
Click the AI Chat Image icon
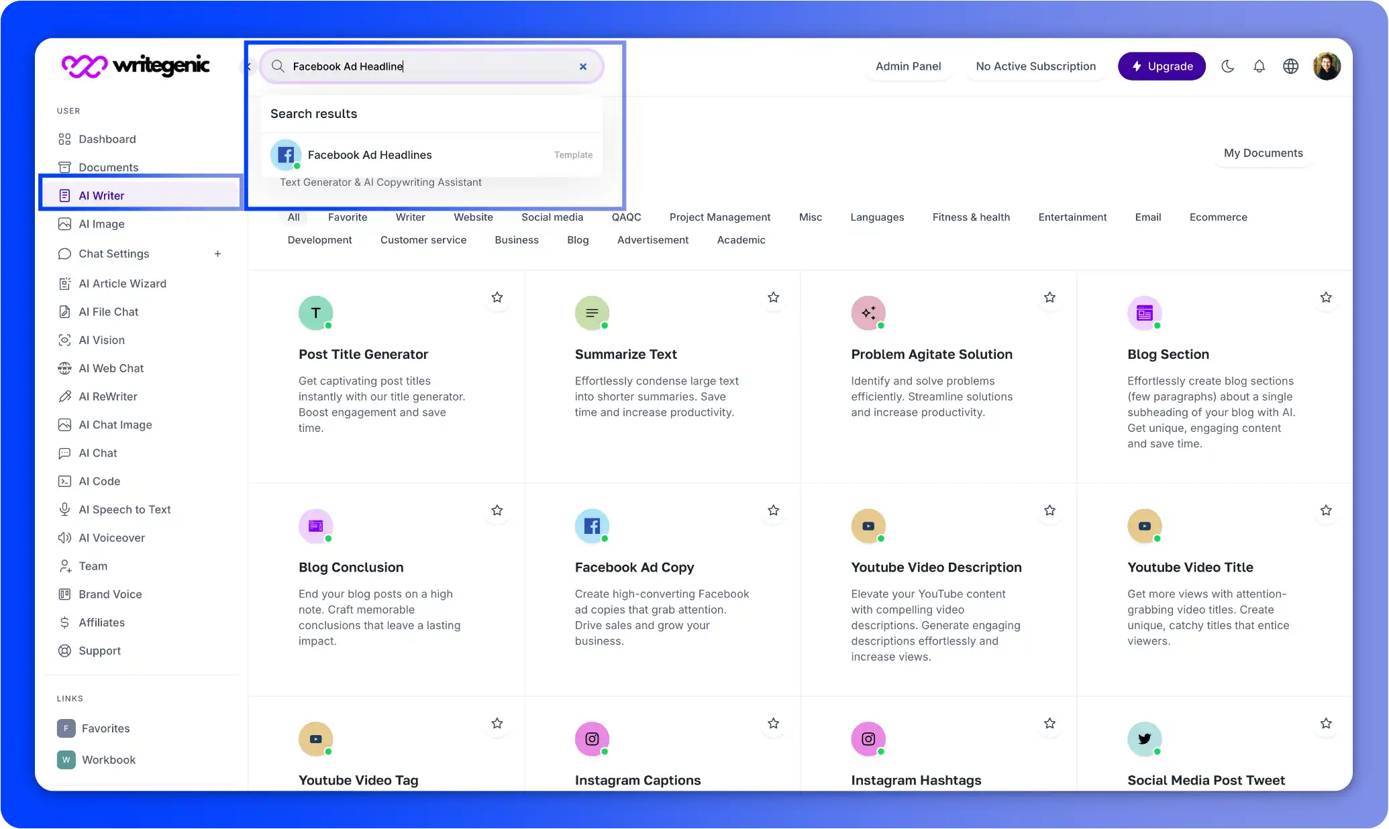[64, 425]
